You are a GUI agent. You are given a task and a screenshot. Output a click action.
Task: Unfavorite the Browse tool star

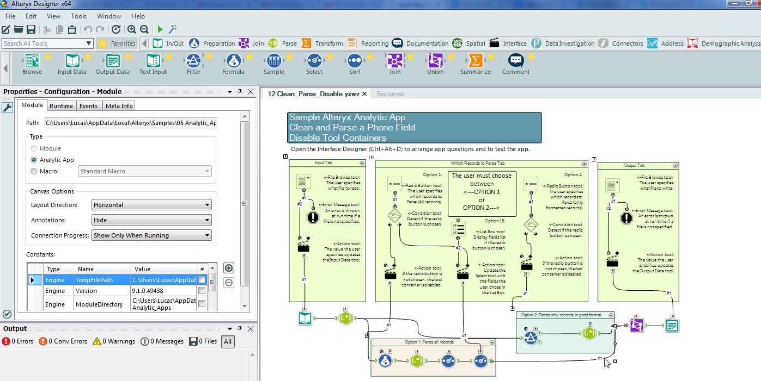(47, 57)
